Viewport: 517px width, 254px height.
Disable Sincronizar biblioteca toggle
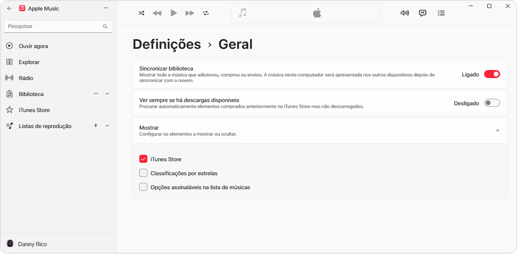[x=492, y=74]
